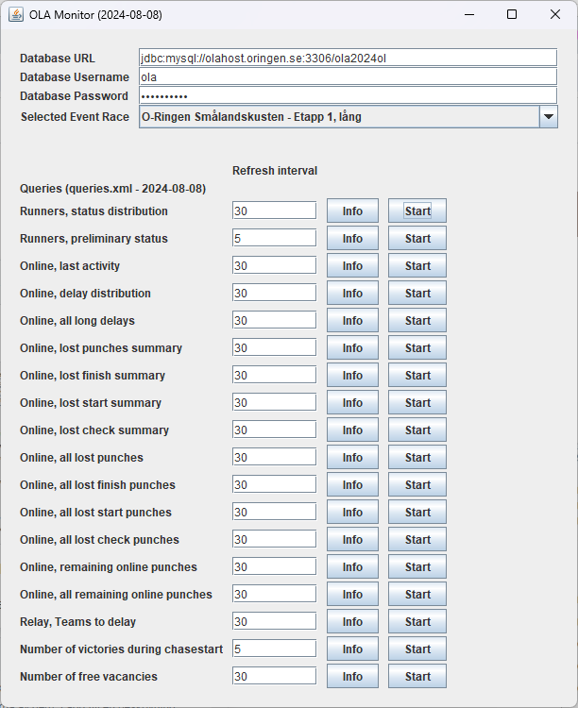
Task: Open Info for Online, all lost check punches
Action: pyautogui.click(x=352, y=540)
